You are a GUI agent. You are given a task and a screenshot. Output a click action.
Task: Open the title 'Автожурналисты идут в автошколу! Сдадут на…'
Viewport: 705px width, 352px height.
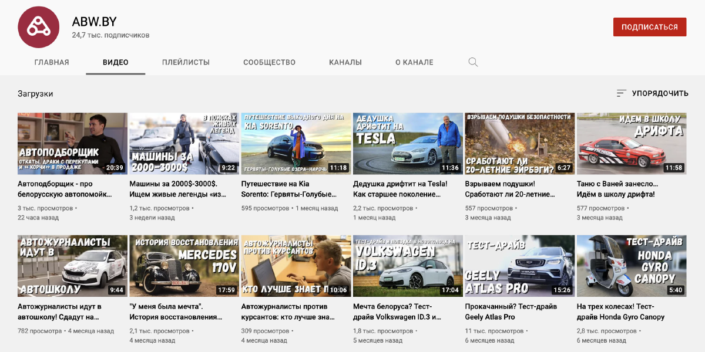[59, 312]
